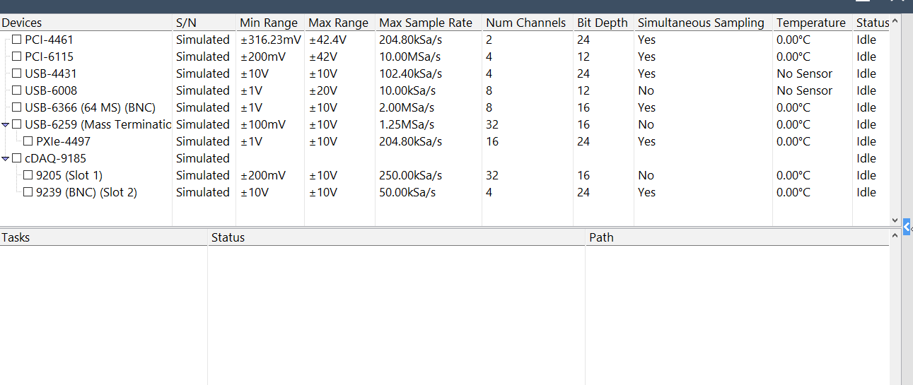Screen dimensions: 913x385
Task: Tick the PXIe-4497 checkbox
Action: (x=28, y=141)
